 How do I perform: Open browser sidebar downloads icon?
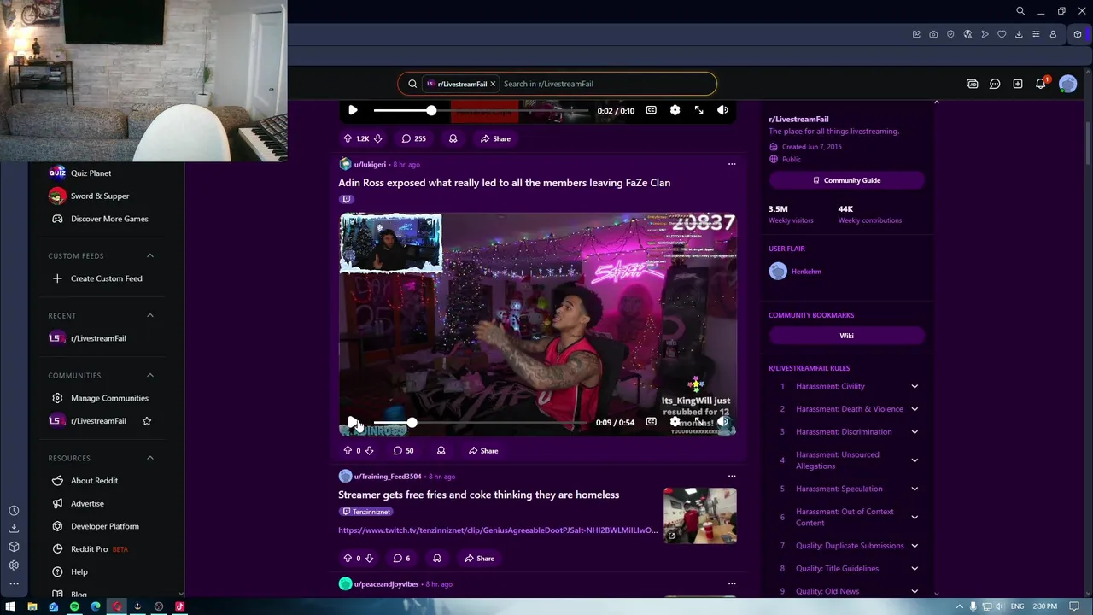(14, 528)
